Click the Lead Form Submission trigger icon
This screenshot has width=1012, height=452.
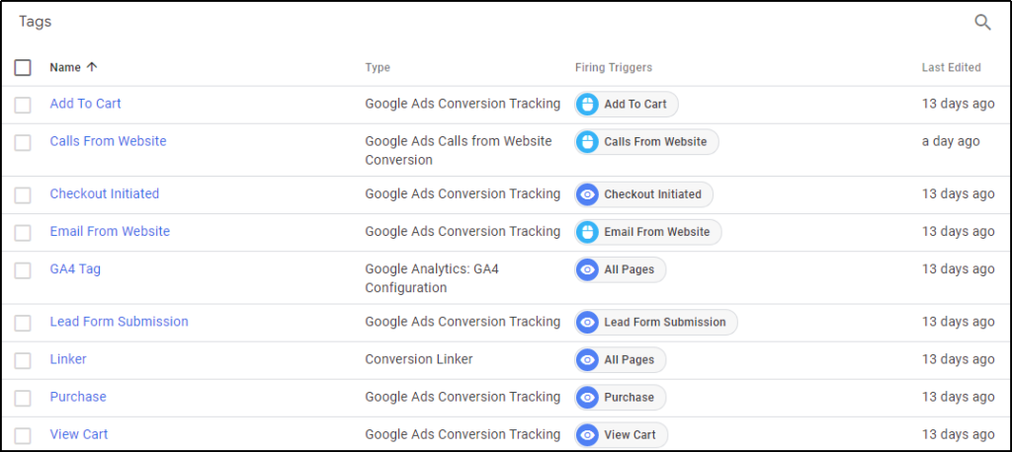tap(587, 323)
